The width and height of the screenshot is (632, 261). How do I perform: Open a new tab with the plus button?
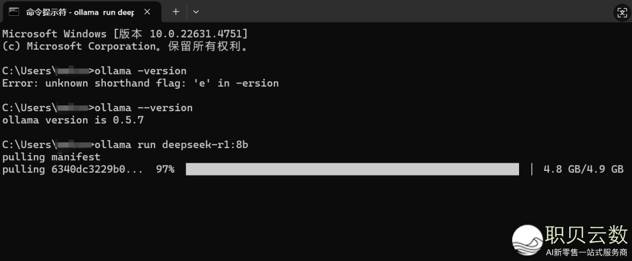tap(176, 12)
